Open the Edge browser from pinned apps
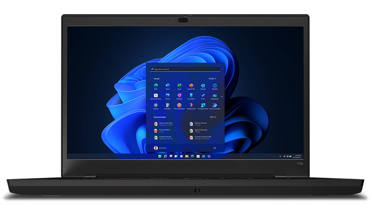This screenshot has height=209, width=372. coord(156,86)
